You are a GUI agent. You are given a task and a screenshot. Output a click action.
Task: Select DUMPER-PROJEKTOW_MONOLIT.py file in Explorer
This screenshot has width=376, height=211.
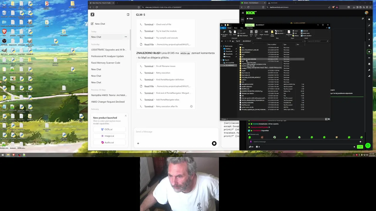[x=251, y=91]
